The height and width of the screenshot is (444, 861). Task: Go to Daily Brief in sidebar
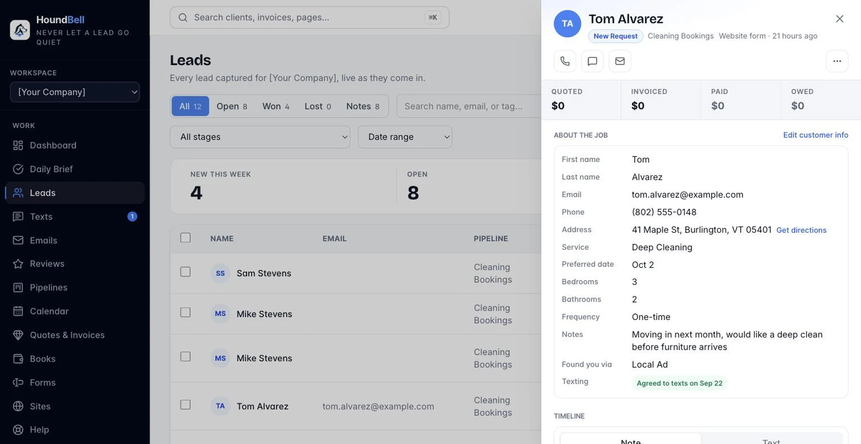coord(75,169)
